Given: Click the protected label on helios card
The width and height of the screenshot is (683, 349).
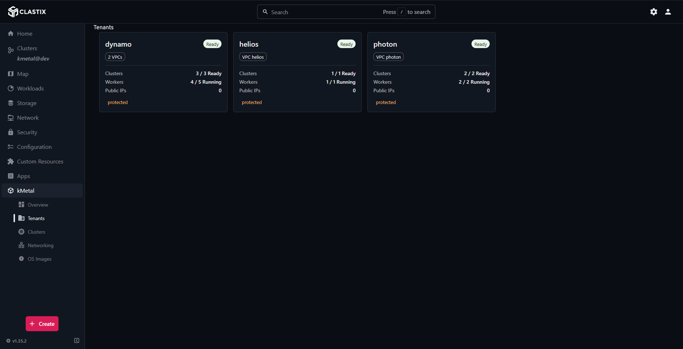Looking at the screenshot, I should pos(252,102).
